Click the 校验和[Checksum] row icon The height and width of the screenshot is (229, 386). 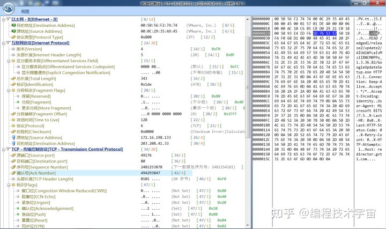[13, 132]
